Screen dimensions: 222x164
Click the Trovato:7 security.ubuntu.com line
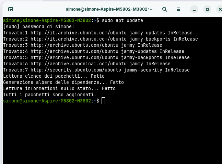coord(96,70)
